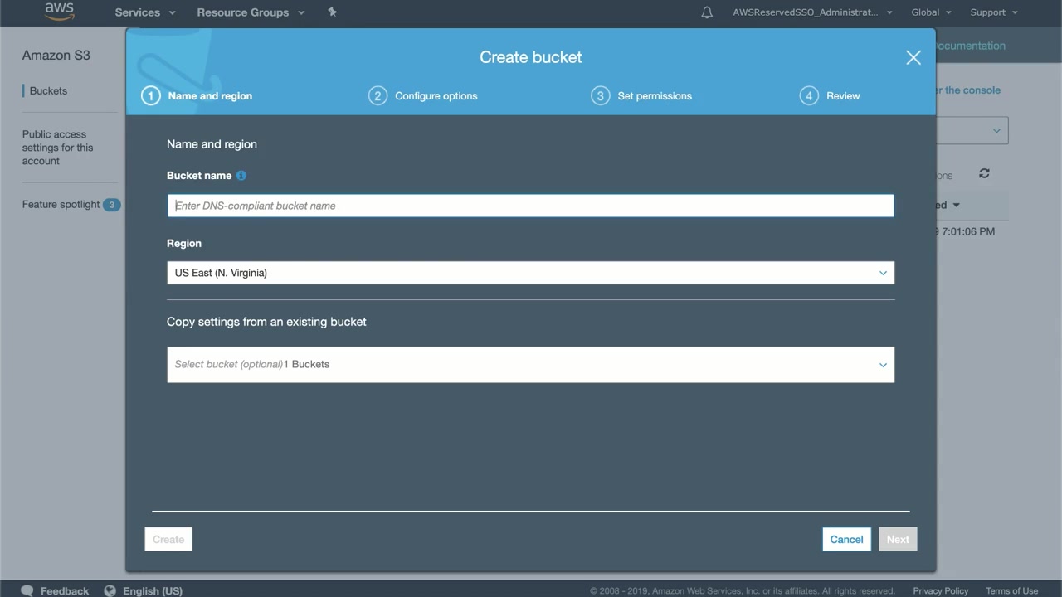
Task: Click the Cancel button
Action: tap(847, 540)
